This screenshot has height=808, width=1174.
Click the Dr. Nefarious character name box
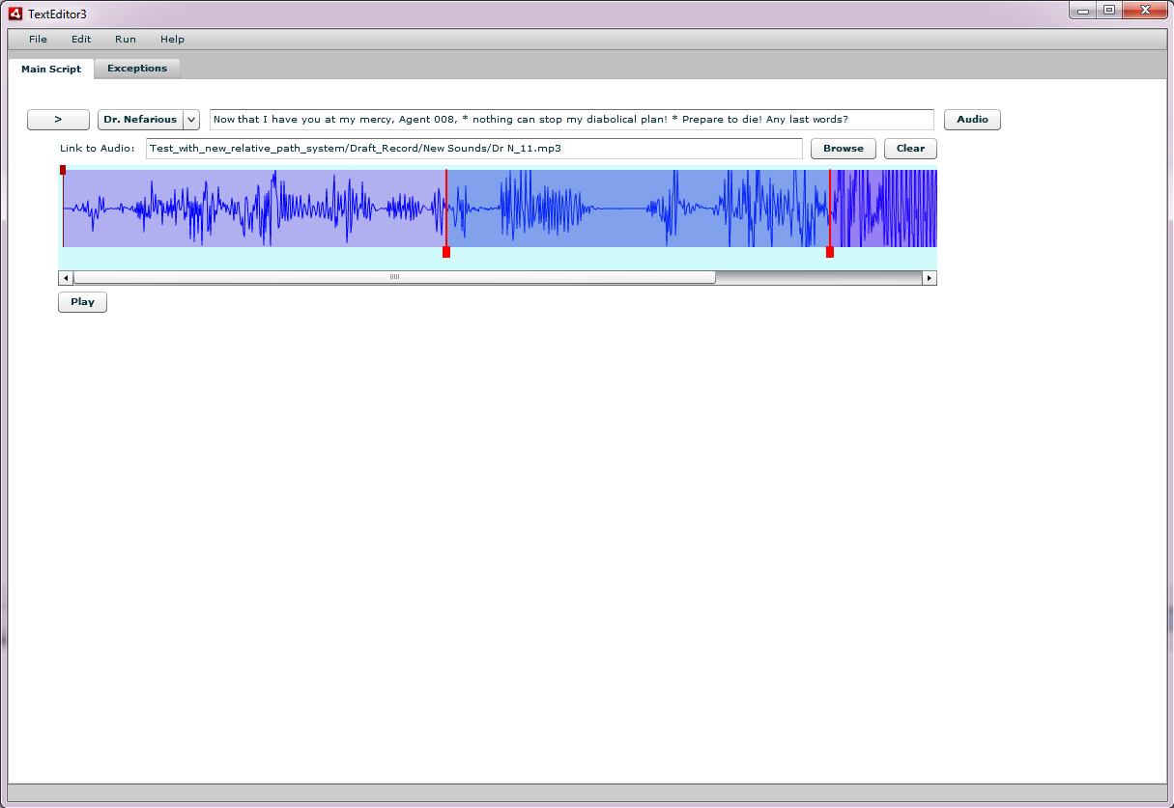[140, 120]
